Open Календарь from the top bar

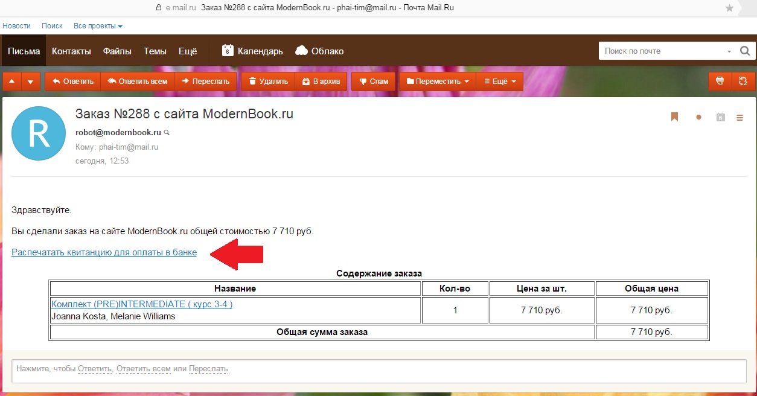[x=252, y=51]
